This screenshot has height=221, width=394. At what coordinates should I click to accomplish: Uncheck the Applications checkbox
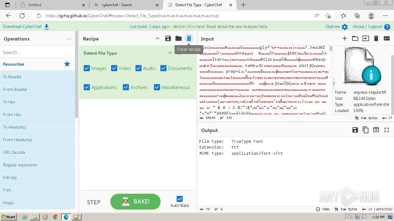pos(87,87)
